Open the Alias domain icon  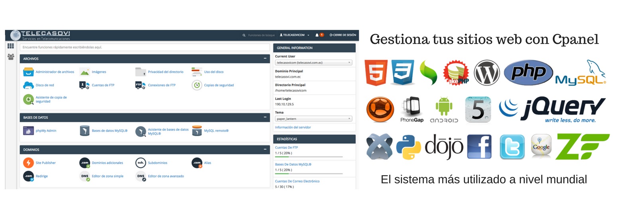[x=197, y=163]
